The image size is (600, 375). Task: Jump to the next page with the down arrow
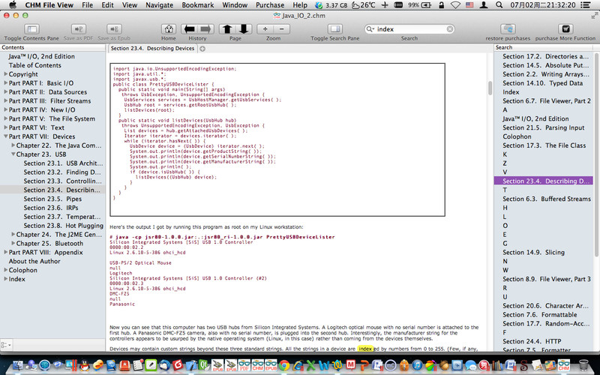pos(244,28)
